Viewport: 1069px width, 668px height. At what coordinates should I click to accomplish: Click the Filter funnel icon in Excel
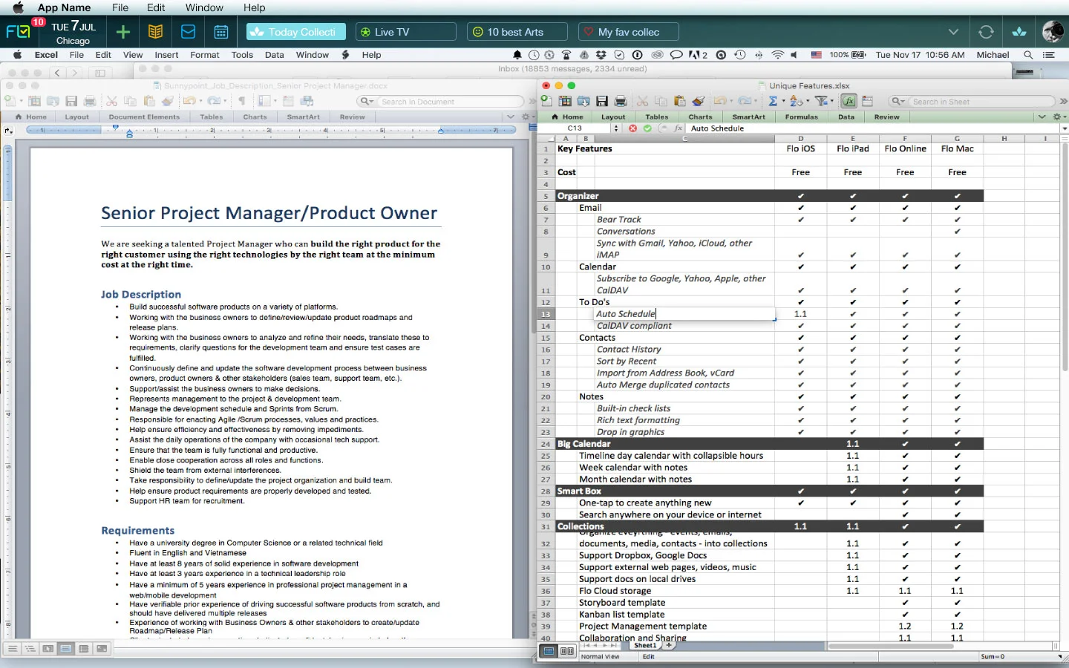tap(821, 101)
